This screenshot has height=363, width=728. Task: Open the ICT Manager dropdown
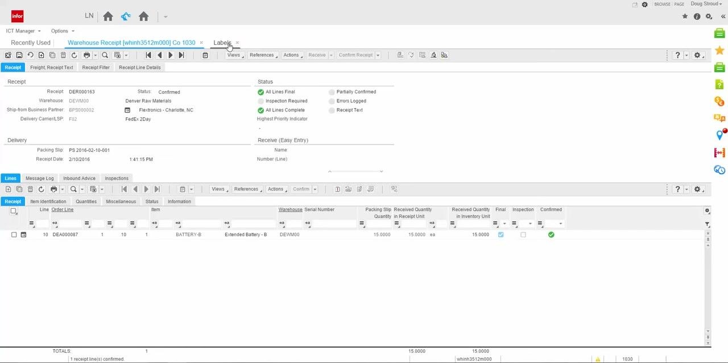coord(23,31)
